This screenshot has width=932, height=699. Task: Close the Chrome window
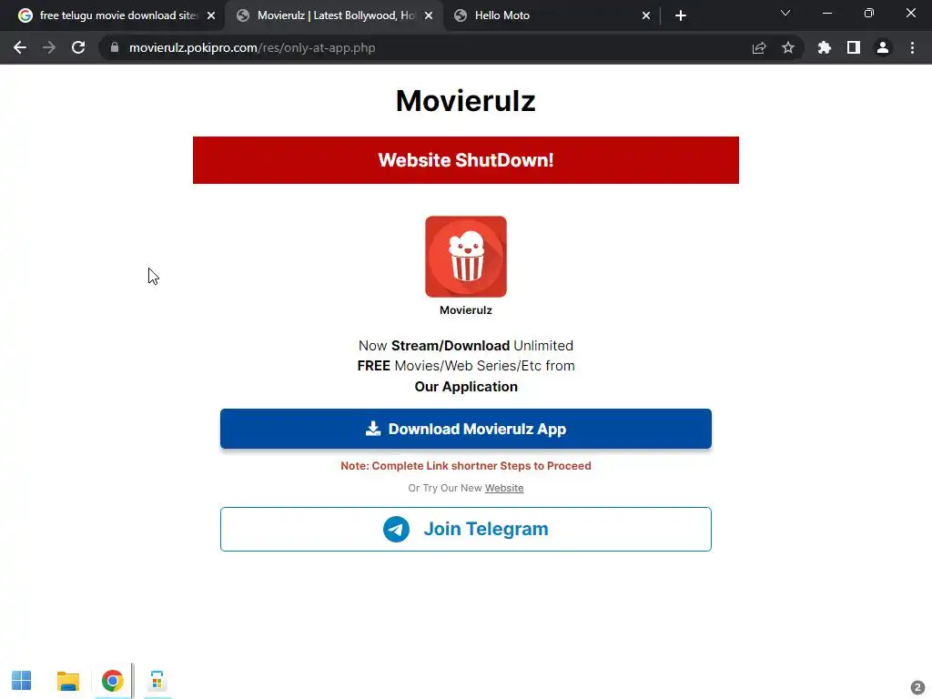coord(910,13)
